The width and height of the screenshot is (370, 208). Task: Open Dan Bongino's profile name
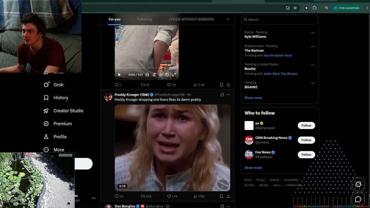pyautogui.click(x=125, y=206)
